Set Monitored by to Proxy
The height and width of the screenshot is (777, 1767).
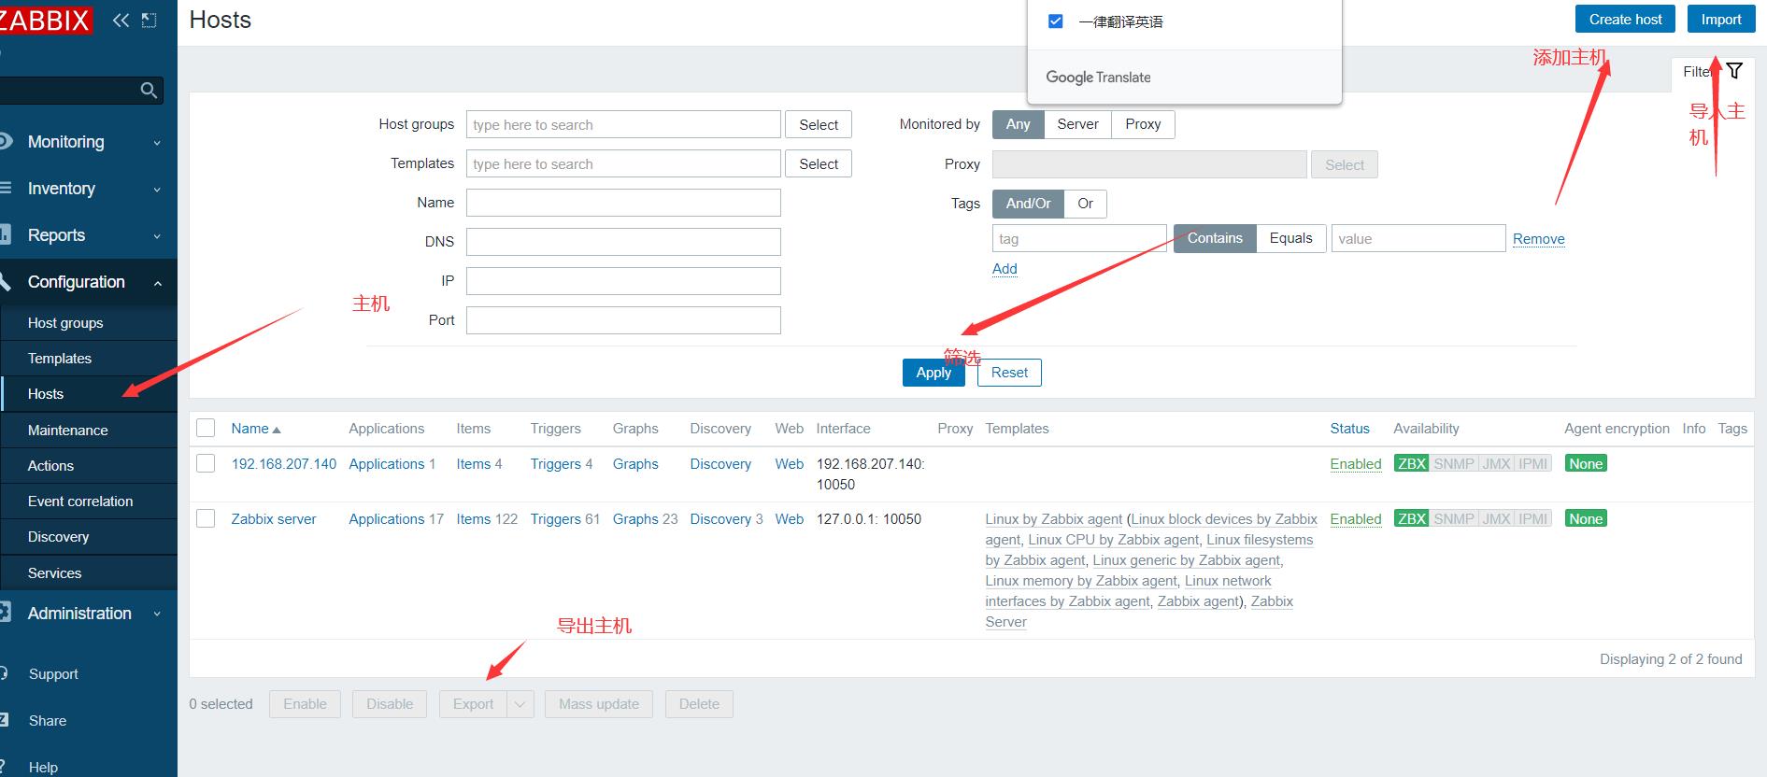click(1143, 124)
